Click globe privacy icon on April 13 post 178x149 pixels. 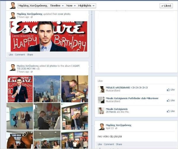116,128
